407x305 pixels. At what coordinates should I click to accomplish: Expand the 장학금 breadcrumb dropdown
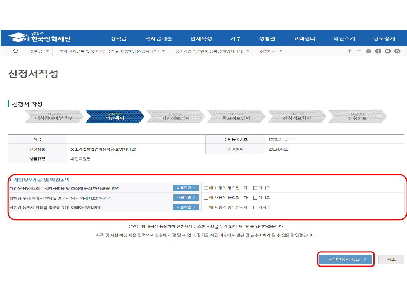(x=39, y=51)
